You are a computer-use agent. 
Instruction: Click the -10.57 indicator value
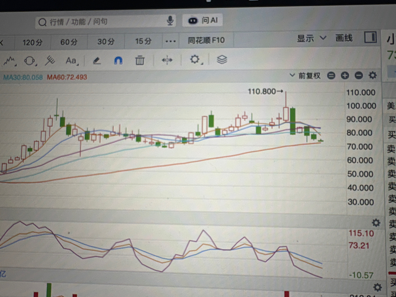pos(361,275)
